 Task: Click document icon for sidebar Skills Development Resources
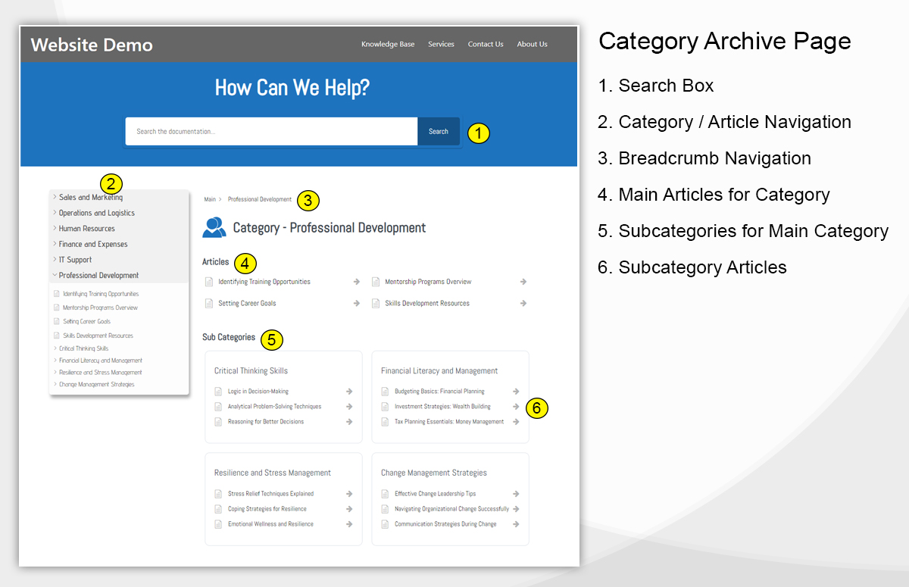click(56, 335)
